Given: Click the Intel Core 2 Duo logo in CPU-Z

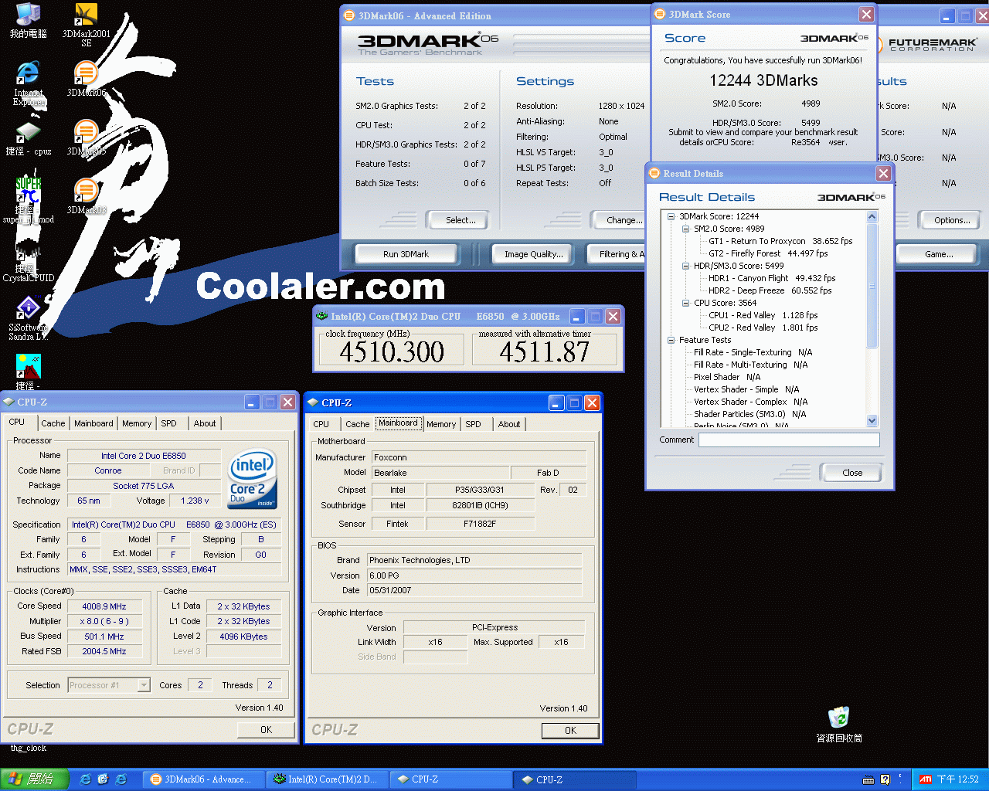Looking at the screenshot, I should (x=252, y=479).
